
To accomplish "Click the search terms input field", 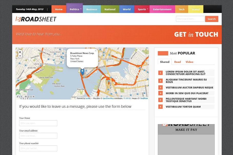I will pyautogui.click(x=190, y=19).
